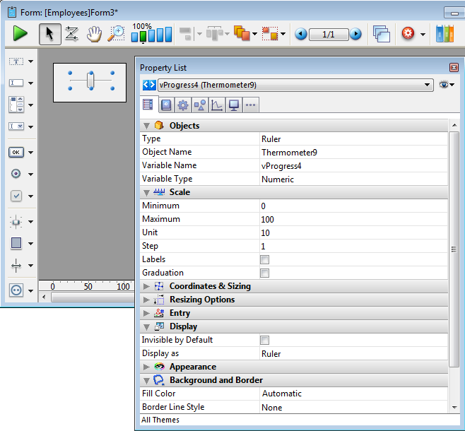The image size is (465, 431).
Task: Select the OK button object tool
Action: [x=16, y=152]
